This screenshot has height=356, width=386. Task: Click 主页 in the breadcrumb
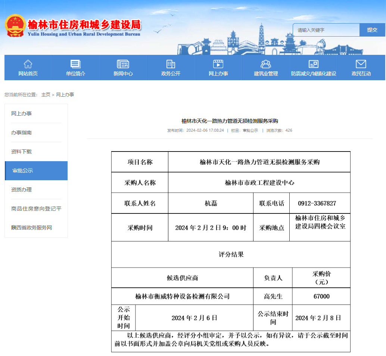click(46, 95)
